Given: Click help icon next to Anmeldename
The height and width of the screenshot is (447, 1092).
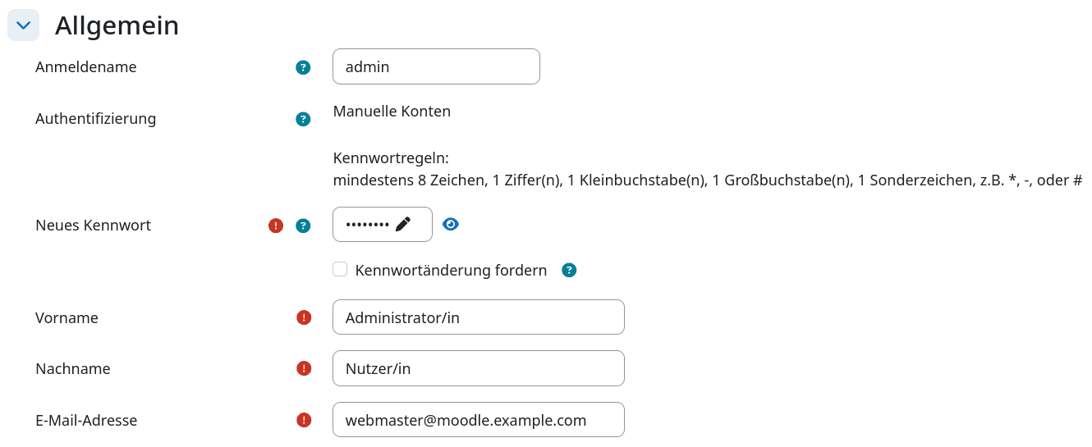Looking at the screenshot, I should pos(303,68).
